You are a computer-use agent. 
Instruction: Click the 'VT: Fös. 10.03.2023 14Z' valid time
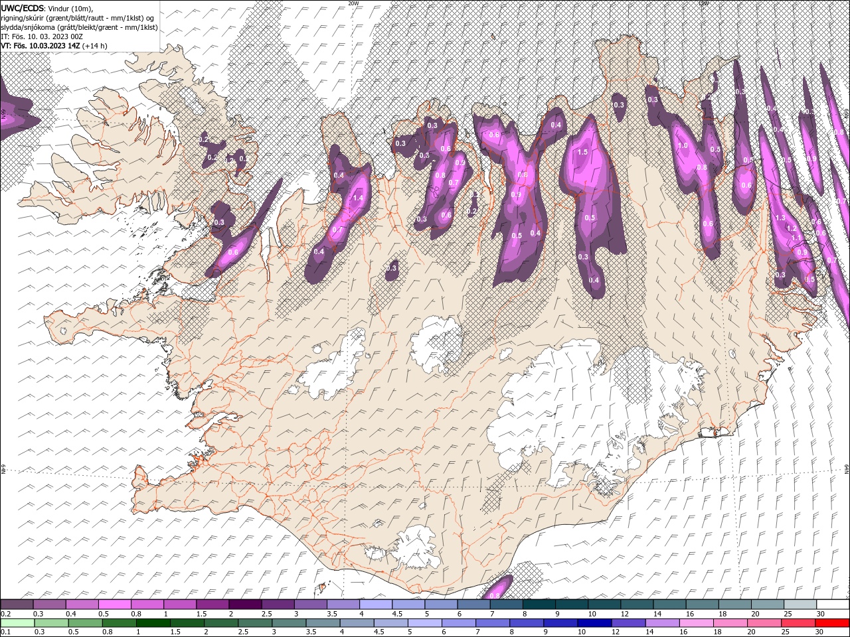pyautogui.click(x=41, y=46)
